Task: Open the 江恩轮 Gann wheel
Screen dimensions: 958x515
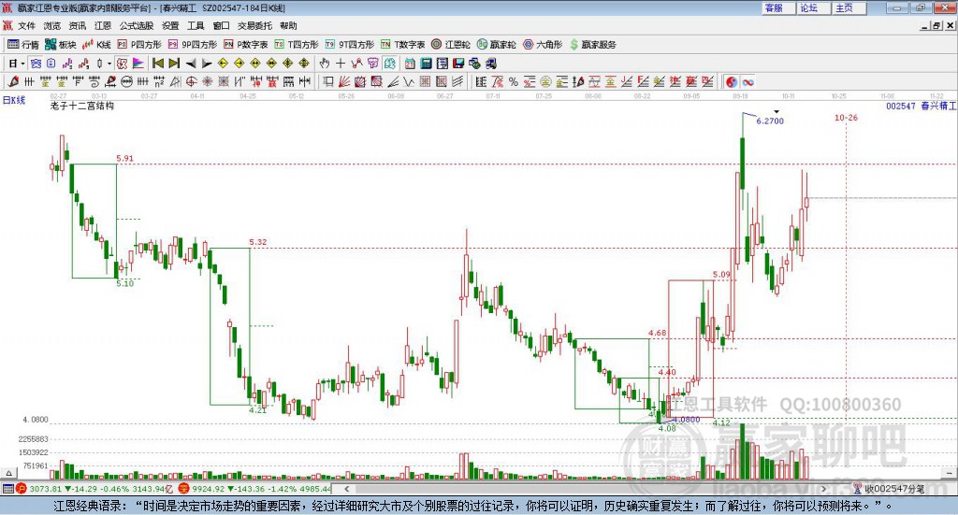Action: [451, 45]
